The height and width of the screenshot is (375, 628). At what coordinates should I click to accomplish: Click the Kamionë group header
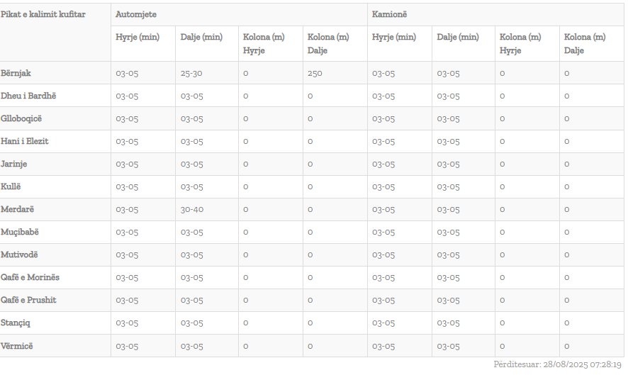point(390,14)
